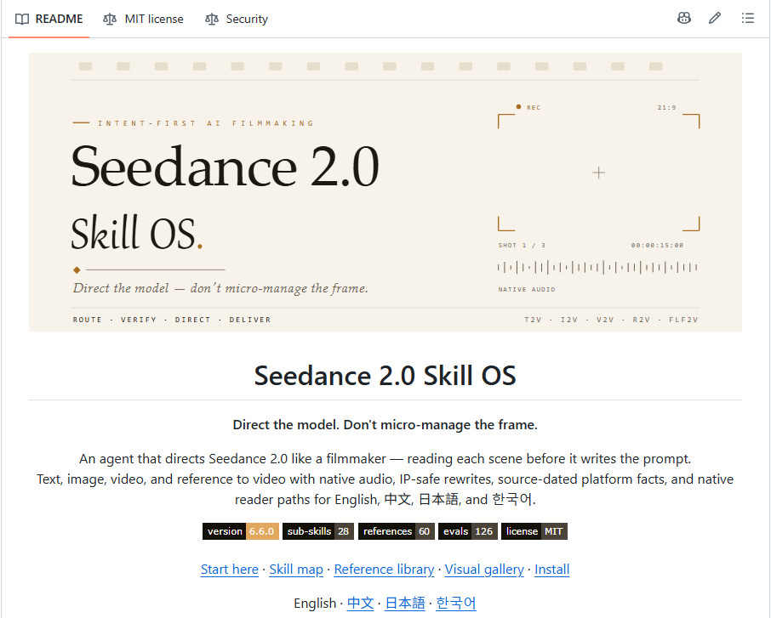Open the Skill map link
Image resolution: width=771 pixels, height=618 pixels.
[x=296, y=569]
